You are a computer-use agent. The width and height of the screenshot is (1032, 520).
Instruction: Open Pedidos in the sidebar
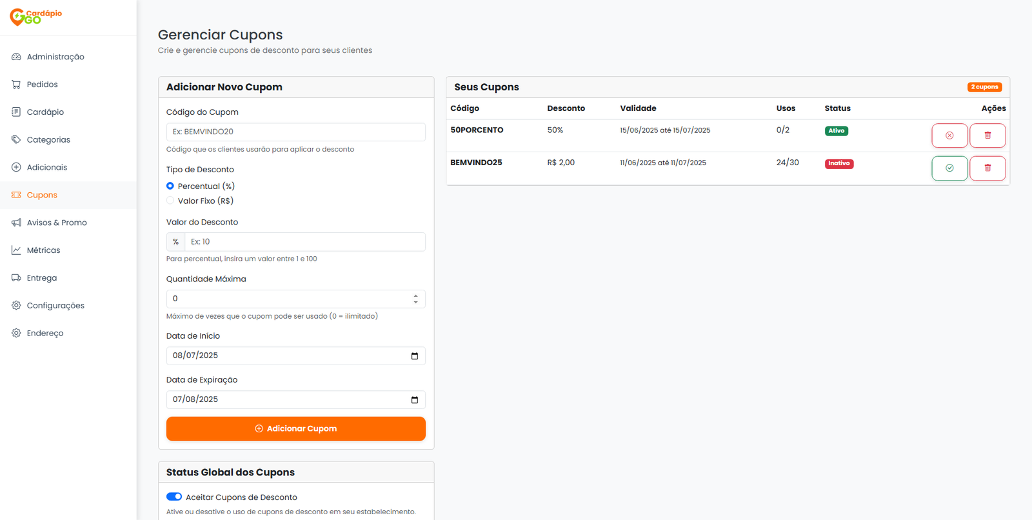click(42, 85)
